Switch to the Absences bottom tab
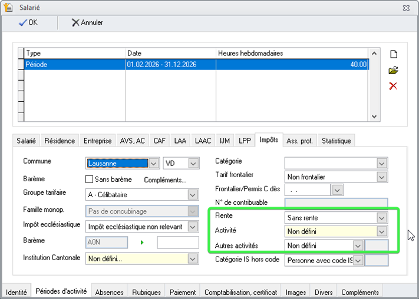Image resolution: width=419 pixels, height=299 pixels. [109, 292]
